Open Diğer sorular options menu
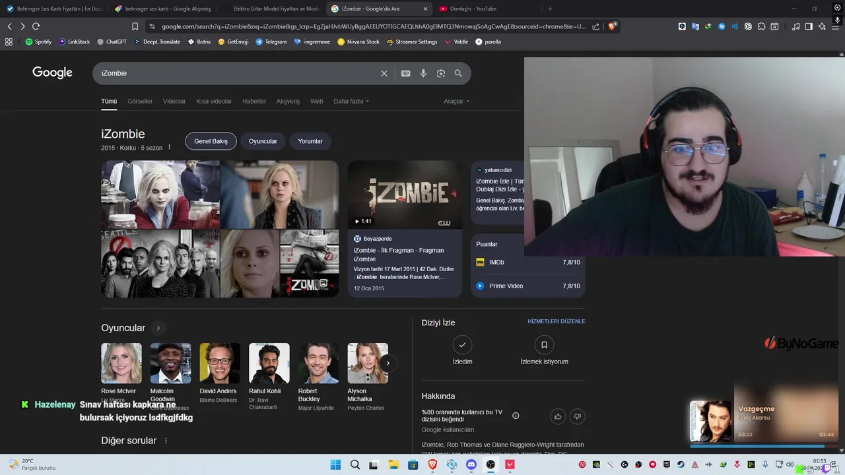This screenshot has width=845, height=475. pyautogui.click(x=166, y=441)
